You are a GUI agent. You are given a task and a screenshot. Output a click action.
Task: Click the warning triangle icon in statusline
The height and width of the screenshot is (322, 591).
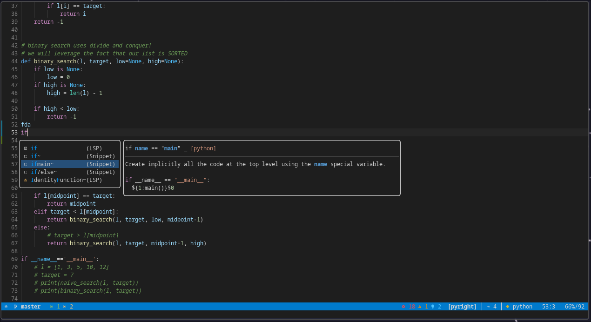click(420, 307)
